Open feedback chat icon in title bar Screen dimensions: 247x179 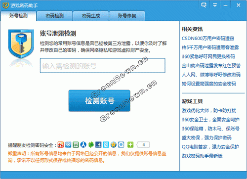204,5
